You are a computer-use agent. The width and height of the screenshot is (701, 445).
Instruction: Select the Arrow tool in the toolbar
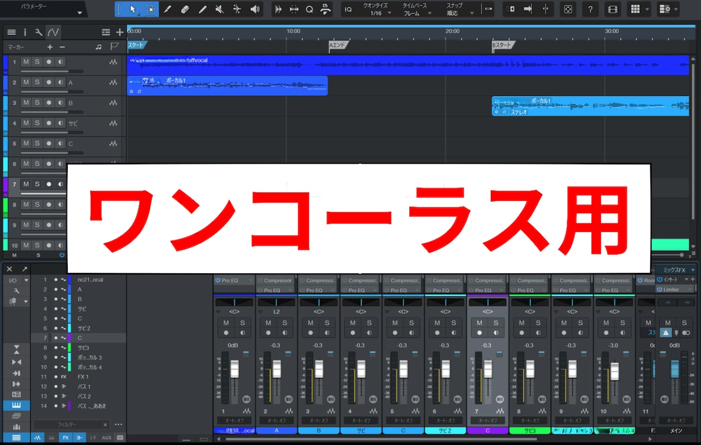[x=132, y=9]
